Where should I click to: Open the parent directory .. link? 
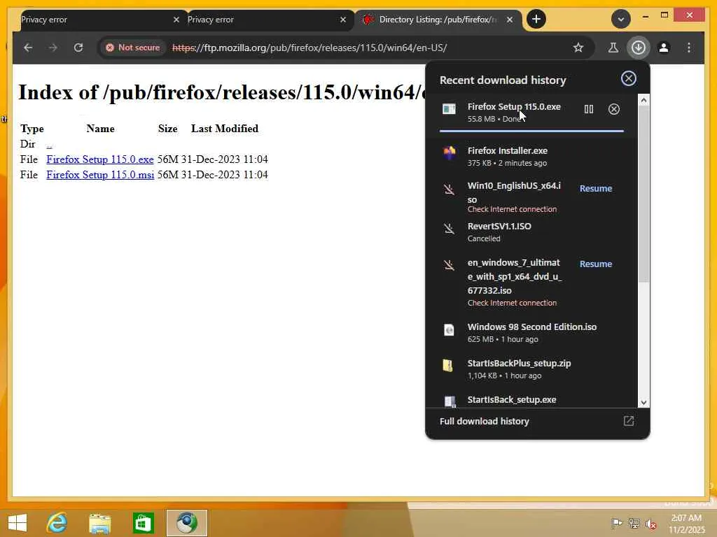click(50, 144)
